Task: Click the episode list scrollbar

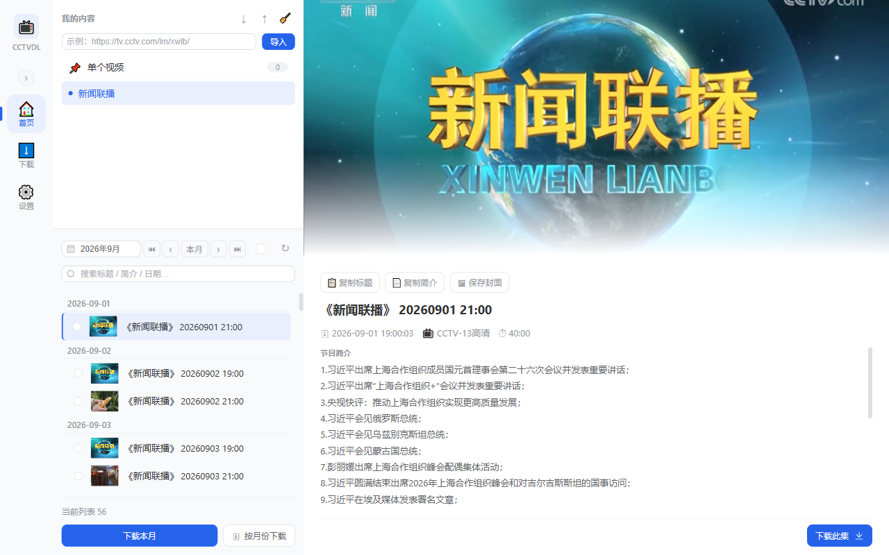Action: [x=301, y=302]
